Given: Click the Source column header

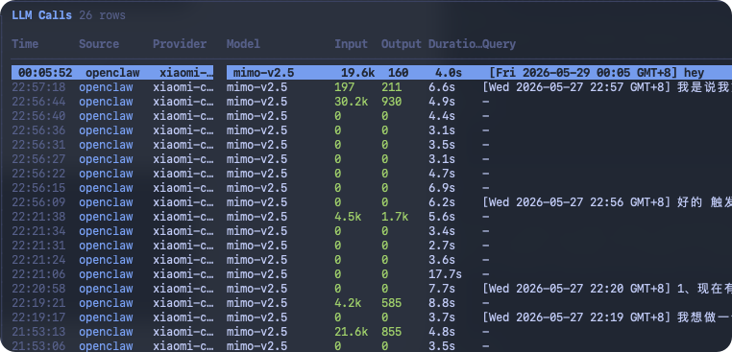Looking at the screenshot, I should point(99,44).
